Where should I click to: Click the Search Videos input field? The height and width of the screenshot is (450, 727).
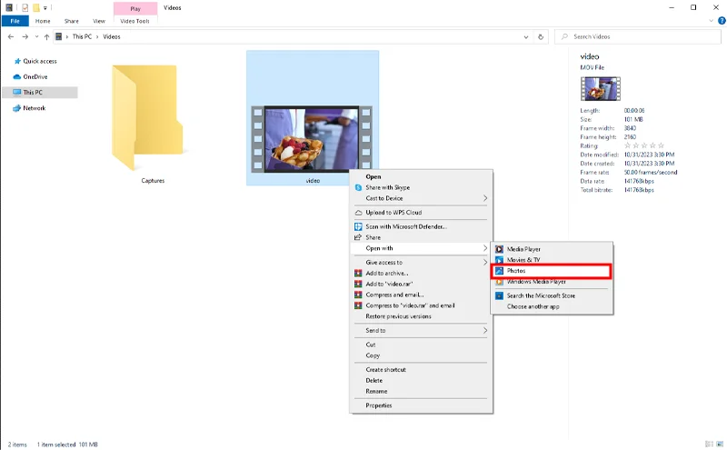tap(638, 36)
